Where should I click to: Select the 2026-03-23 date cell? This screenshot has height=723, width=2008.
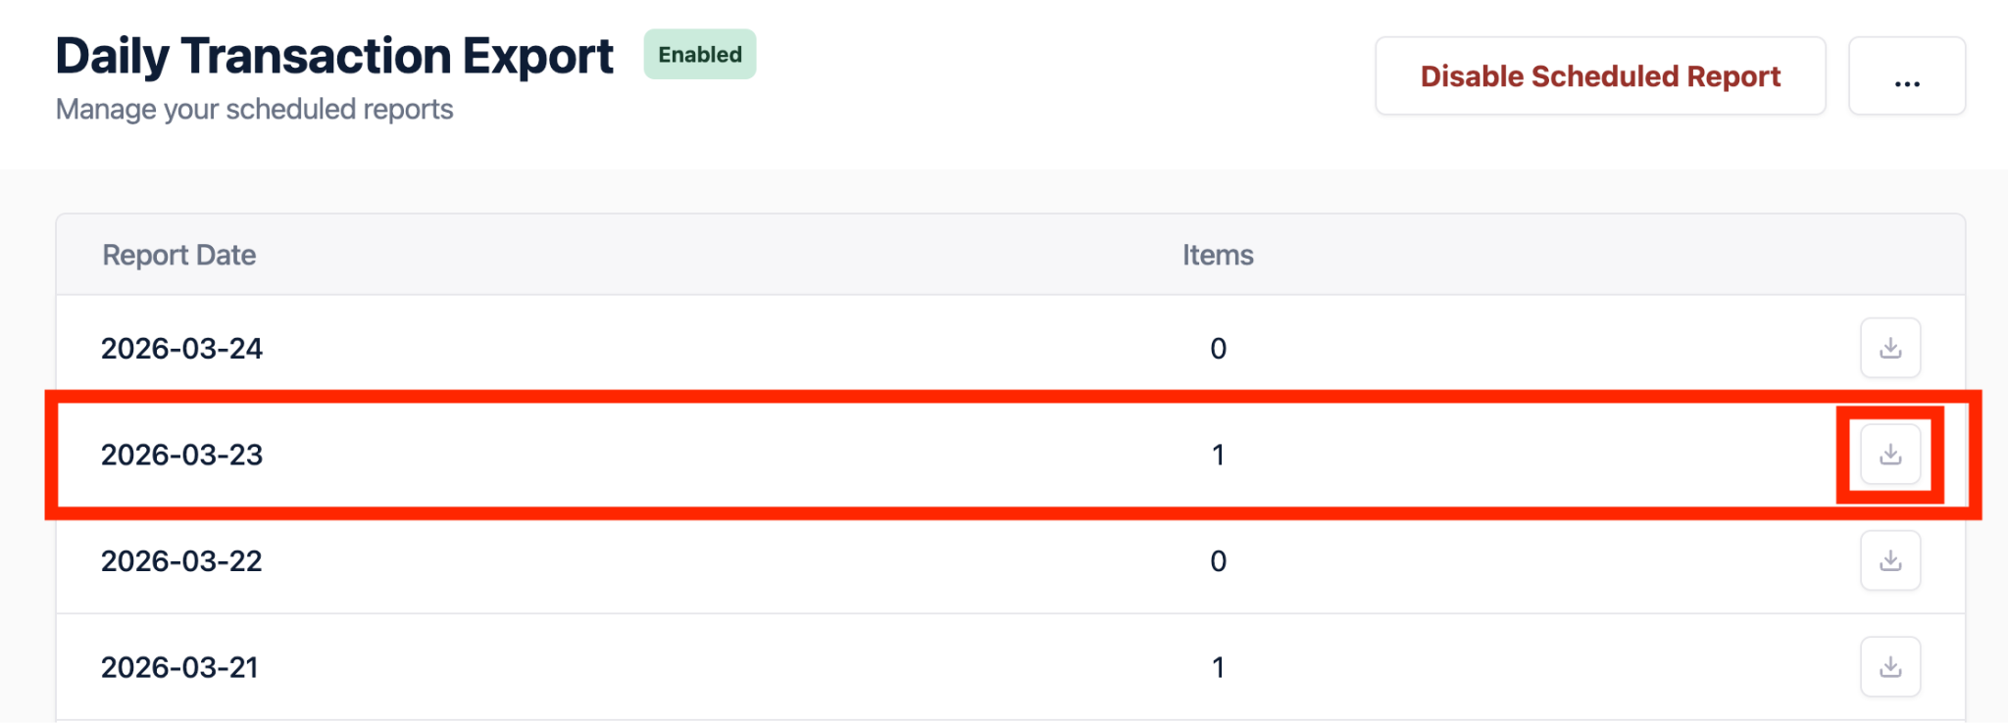(181, 455)
